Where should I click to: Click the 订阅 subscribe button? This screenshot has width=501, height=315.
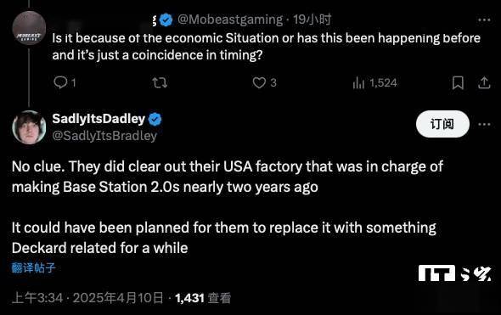click(x=442, y=124)
